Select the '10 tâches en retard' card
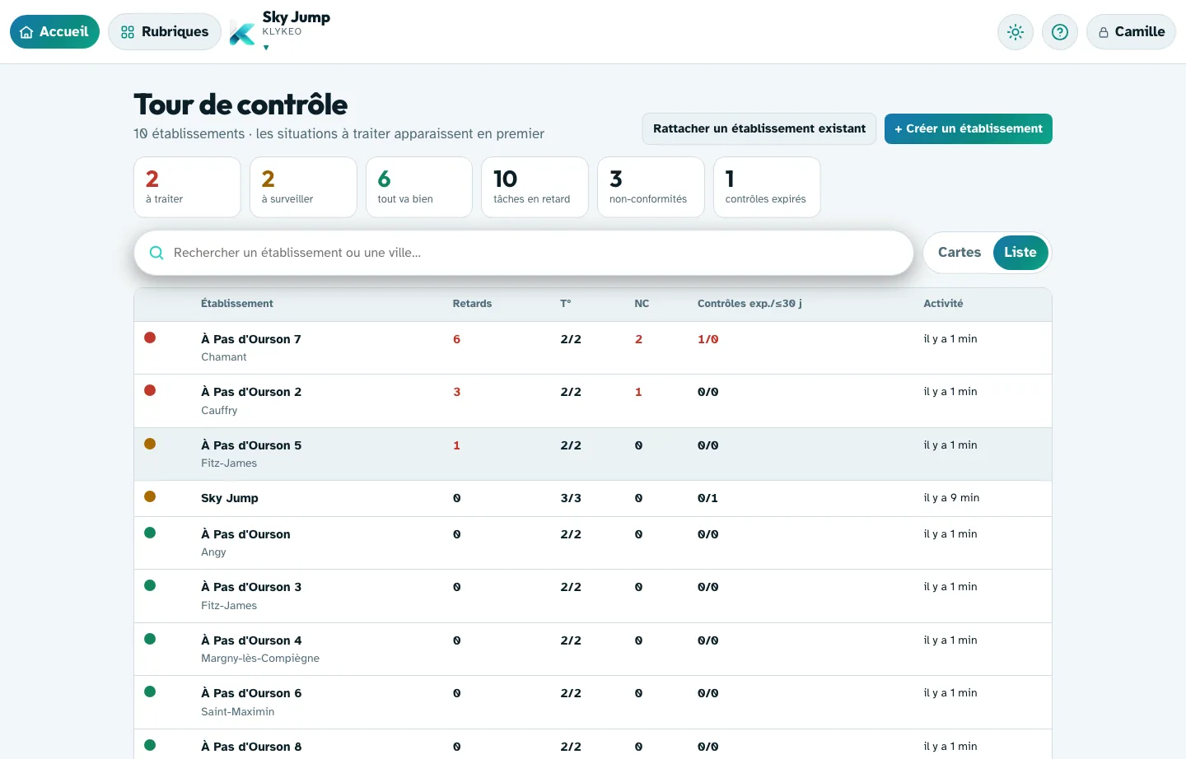Image resolution: width=1186 pixels, height=759 pixels. pyautogui.click(x=535, y=187)
